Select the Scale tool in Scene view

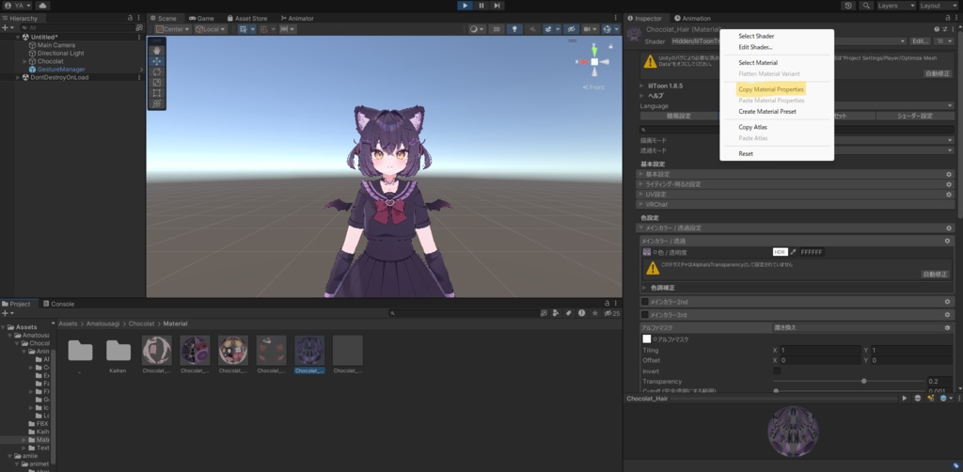[x=157, y=82]
